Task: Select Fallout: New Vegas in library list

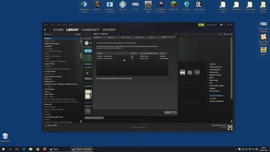Action: 51,43
